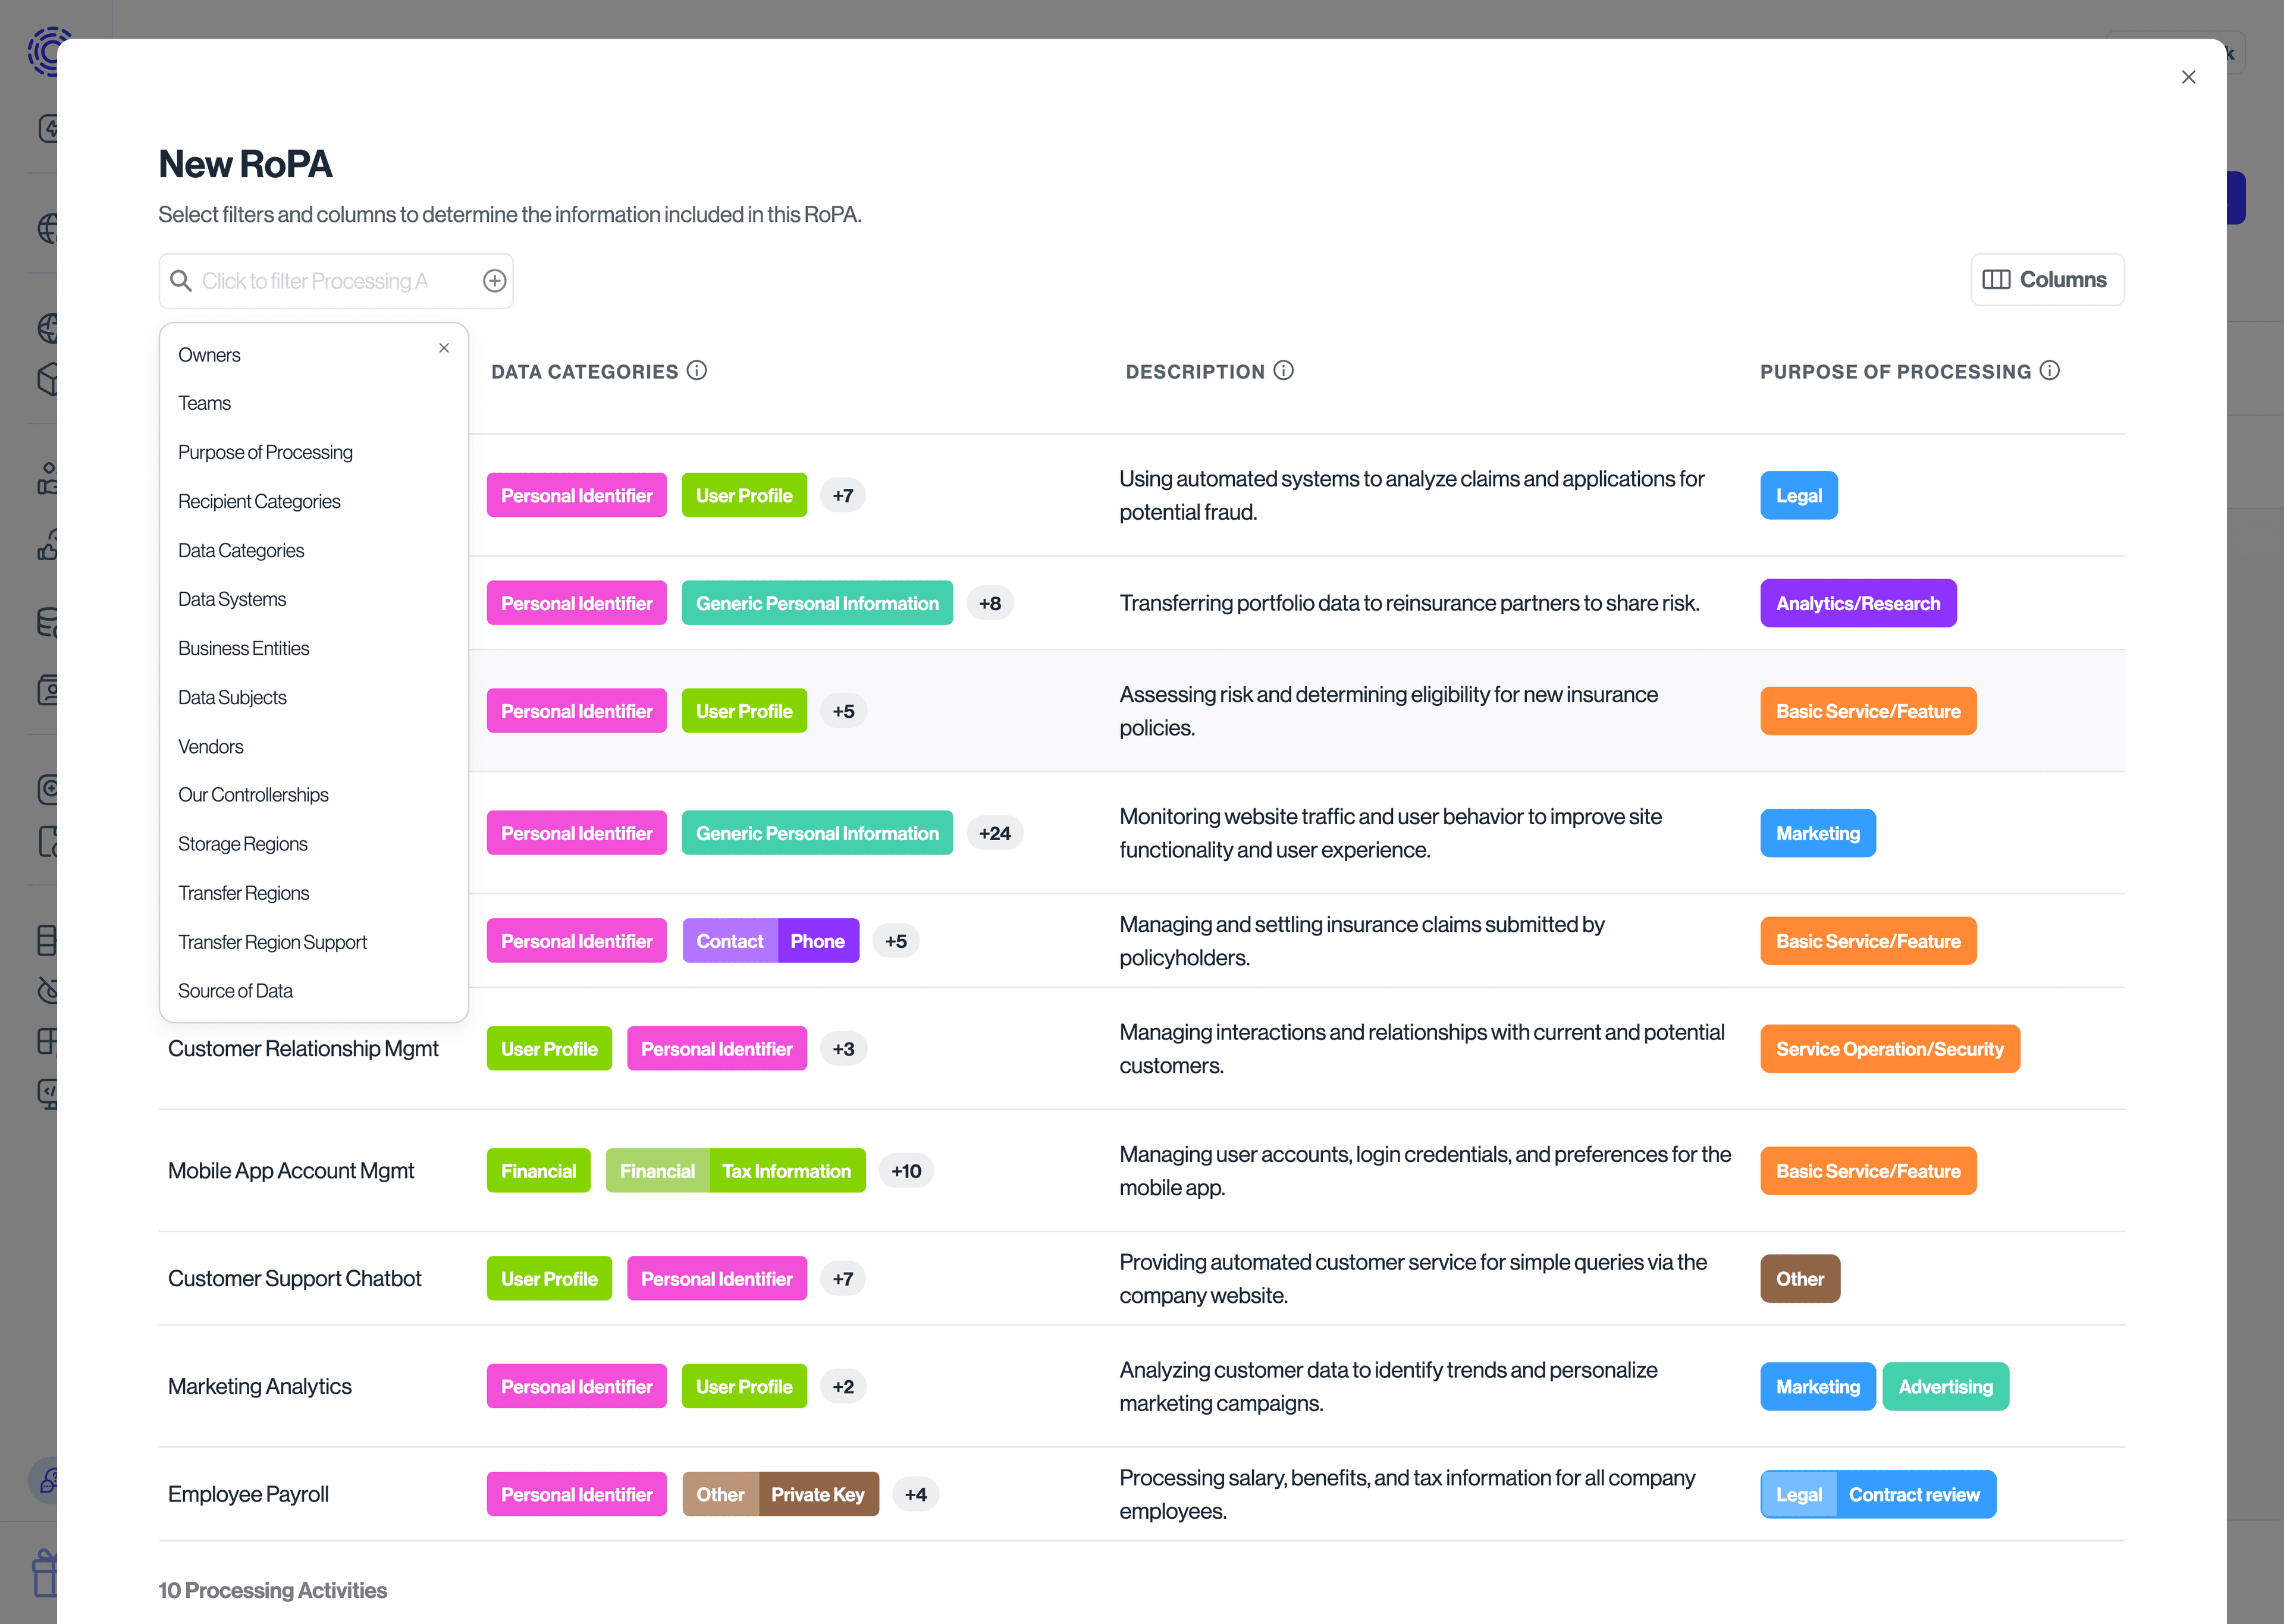Expand the +24 hidden data categories badge
Screen dimensions: 2284x1624
tap(995, 832)
